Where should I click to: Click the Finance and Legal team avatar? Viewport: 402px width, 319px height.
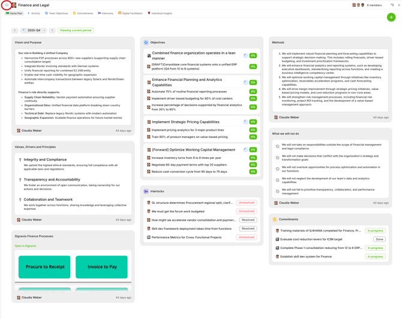pyautogui.click(x=14, y=5)
